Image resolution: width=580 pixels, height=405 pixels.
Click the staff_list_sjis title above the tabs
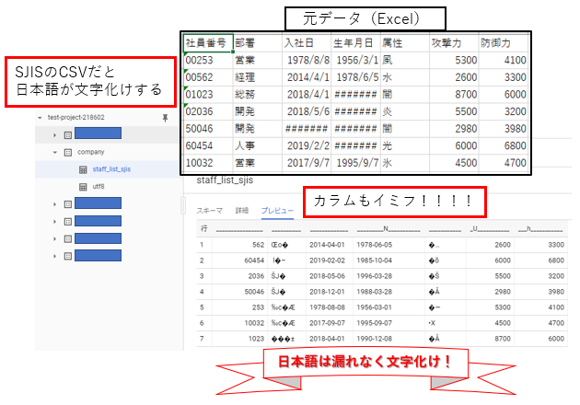[x=225, y=180]
